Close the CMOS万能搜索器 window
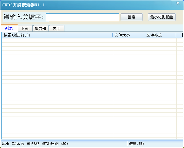Viewport: 184px width, 148px height. click(x=178, y=3)
